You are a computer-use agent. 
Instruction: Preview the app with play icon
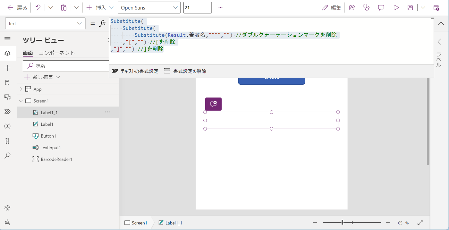coord(396,8)
